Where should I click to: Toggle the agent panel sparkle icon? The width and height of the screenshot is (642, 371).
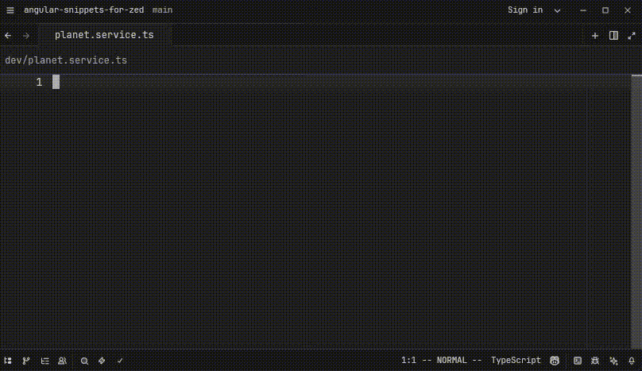tap(613, 361)
